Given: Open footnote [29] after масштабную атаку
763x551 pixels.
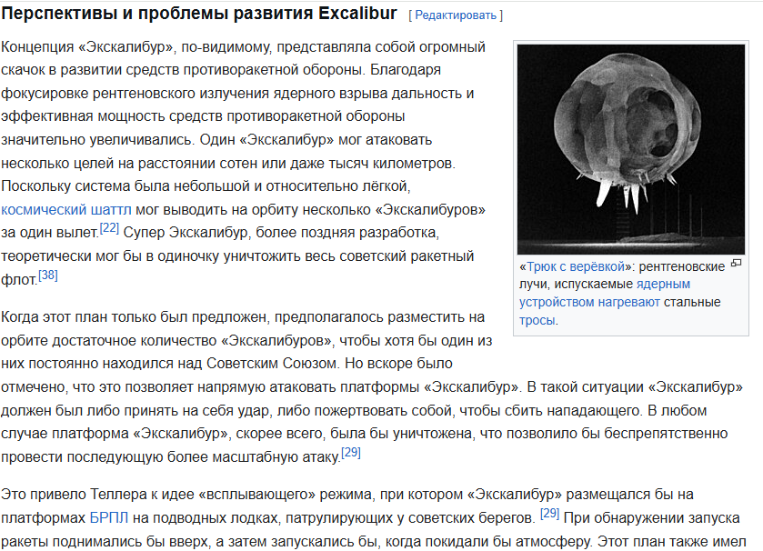Looking at the screenshot, I should click(351, 452).
